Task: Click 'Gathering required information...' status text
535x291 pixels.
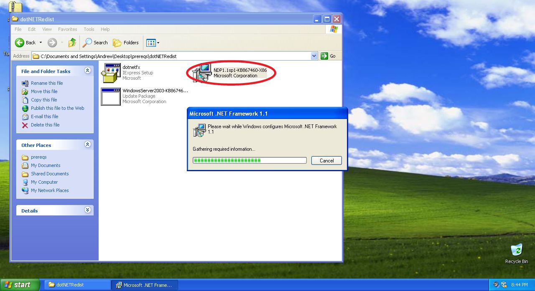Action: click(224, 149)
